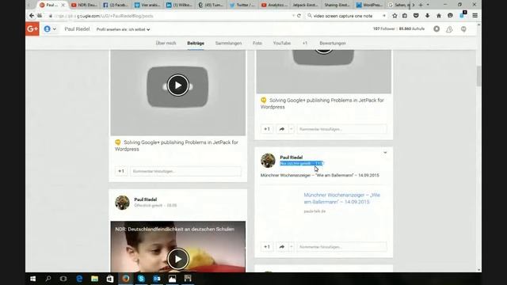Switch to the LinkedIn browser tab
507x285 pixels.
180,5
